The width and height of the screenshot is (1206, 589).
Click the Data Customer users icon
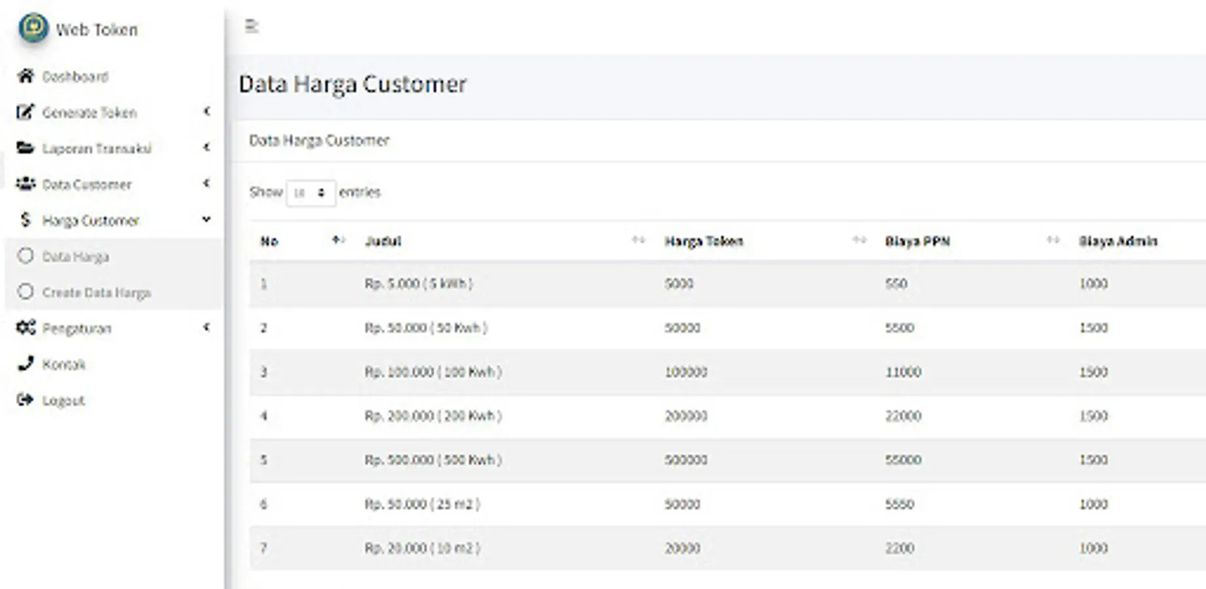tap(26, 184)
